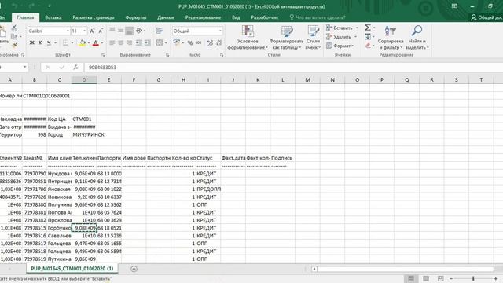Image resolution: width=503 pixels, height=283 pixels.
Task: Click the text orientation icon
Action: click(x=140, y=31)
